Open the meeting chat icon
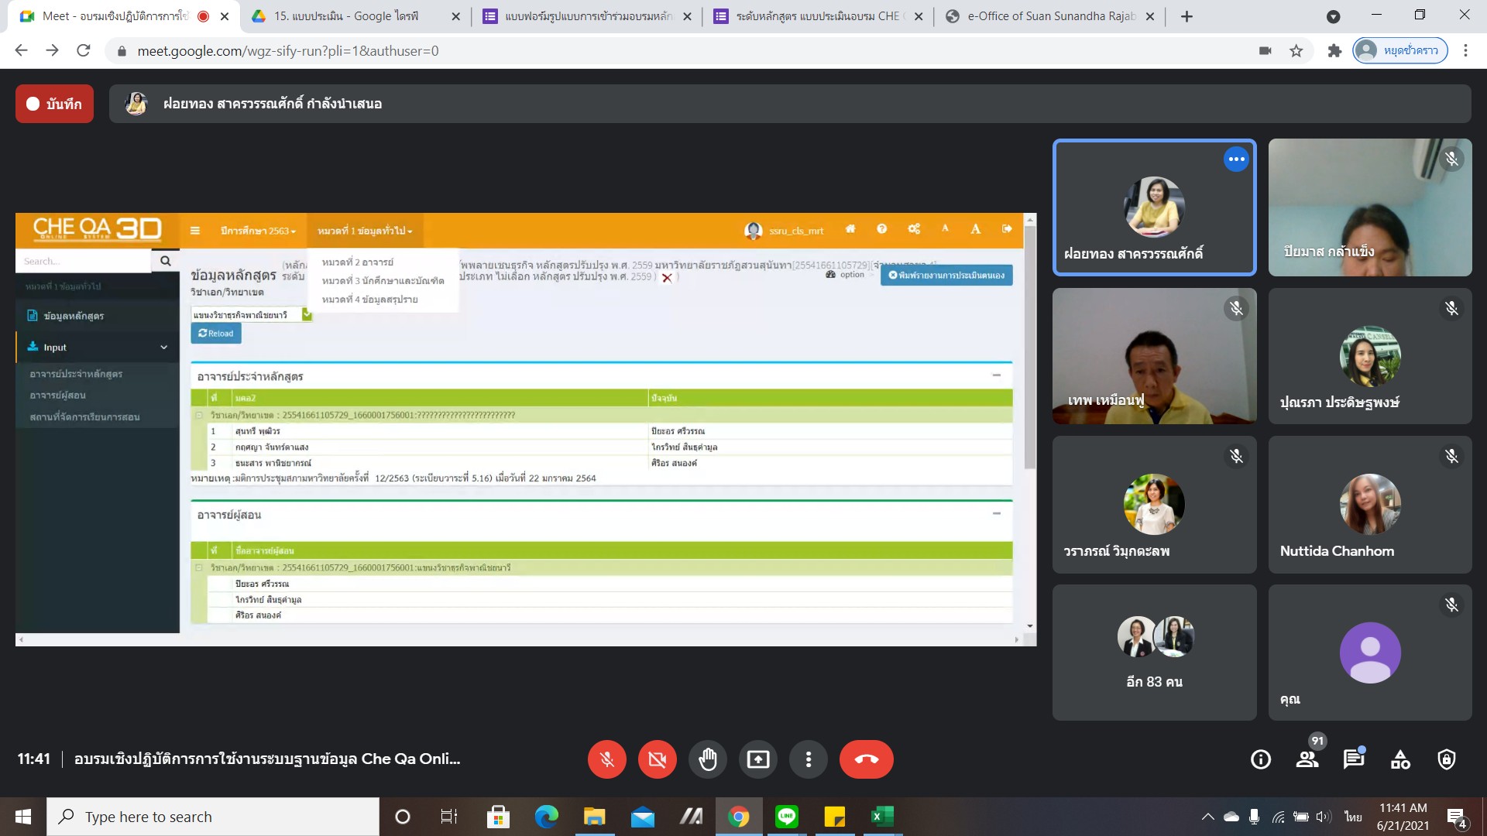 (x=1353, y=759)
